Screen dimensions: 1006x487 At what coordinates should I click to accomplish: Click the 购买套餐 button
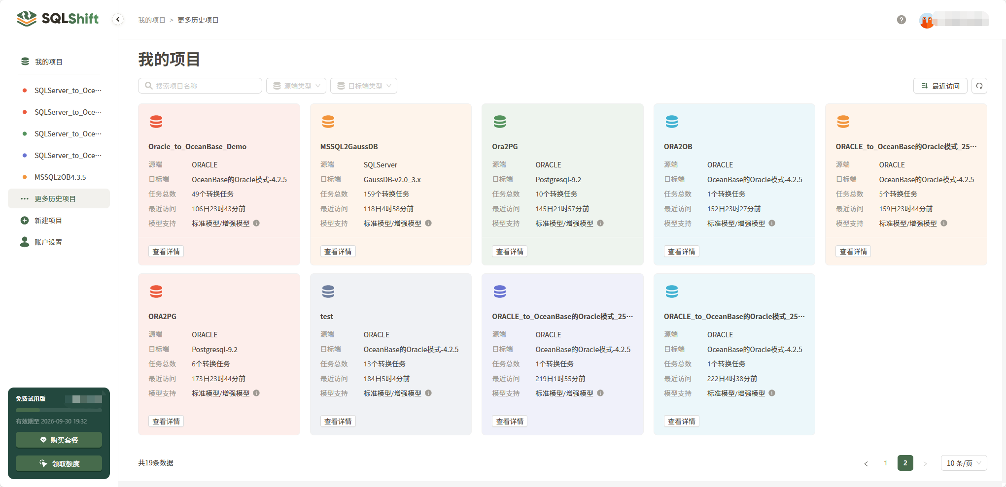click(x=58, y=440)
